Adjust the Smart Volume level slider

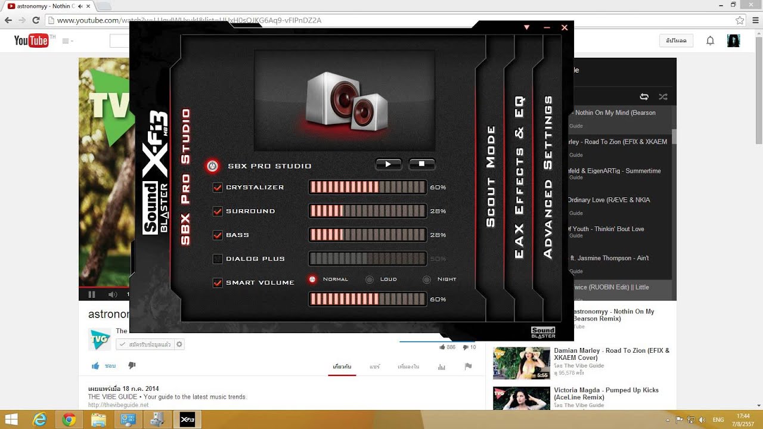tap(367, 299)
